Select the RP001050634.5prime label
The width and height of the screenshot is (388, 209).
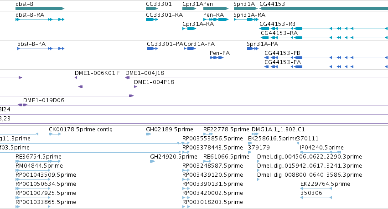coord(46,184)
